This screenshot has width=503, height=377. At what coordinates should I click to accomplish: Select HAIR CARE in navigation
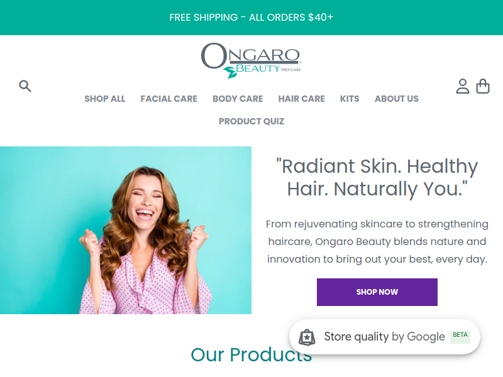click(302, 99)
